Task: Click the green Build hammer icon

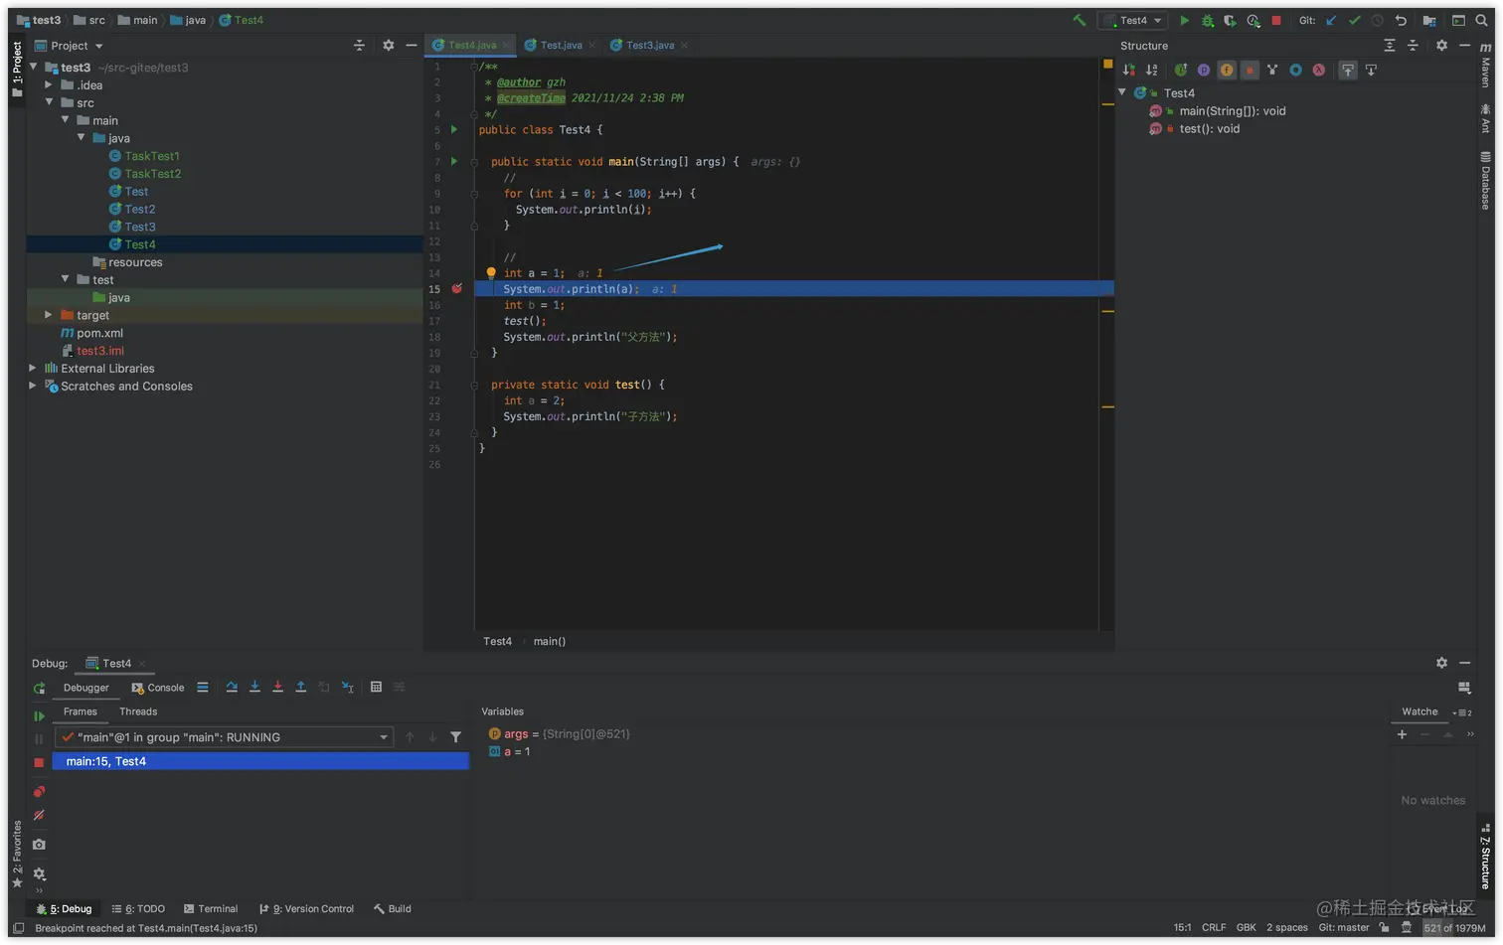Action: 1079,20
